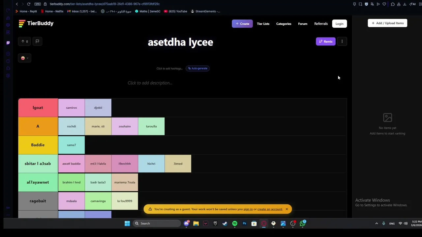
Task: Open the Home - Netflix bookmark
Action: (x=52, y=11)
